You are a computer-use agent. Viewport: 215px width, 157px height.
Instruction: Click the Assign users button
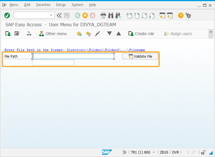tap(178, 34)
